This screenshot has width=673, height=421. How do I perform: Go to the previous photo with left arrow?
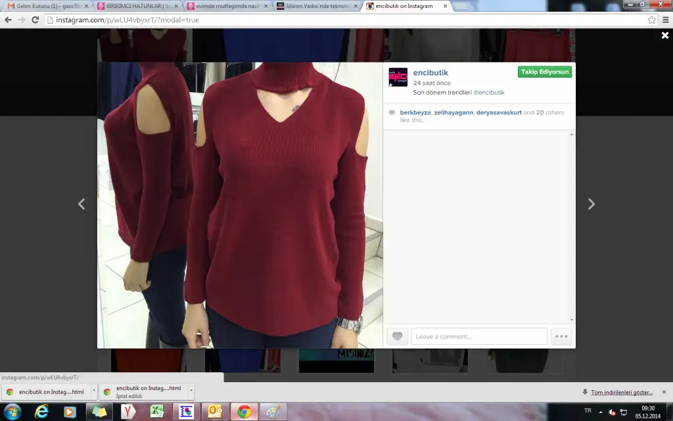click(81, 204)
